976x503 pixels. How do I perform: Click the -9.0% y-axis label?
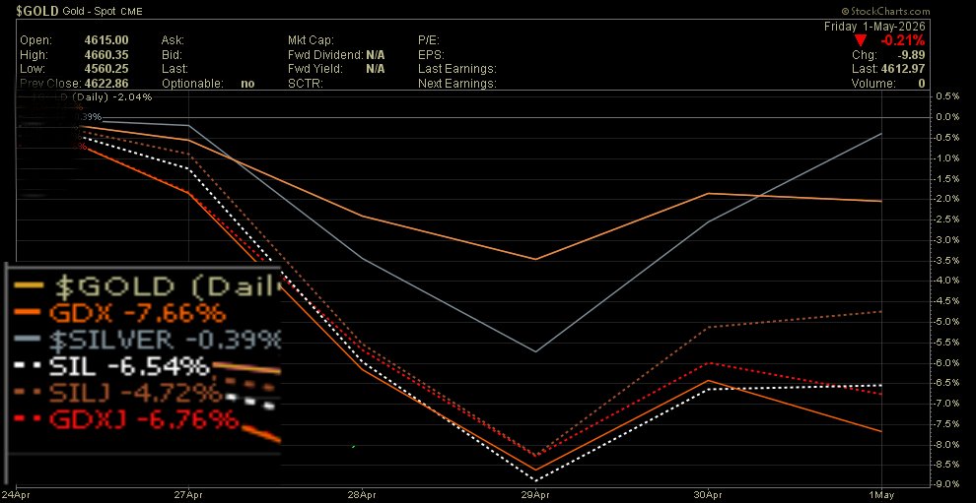[x=946, y=485]
